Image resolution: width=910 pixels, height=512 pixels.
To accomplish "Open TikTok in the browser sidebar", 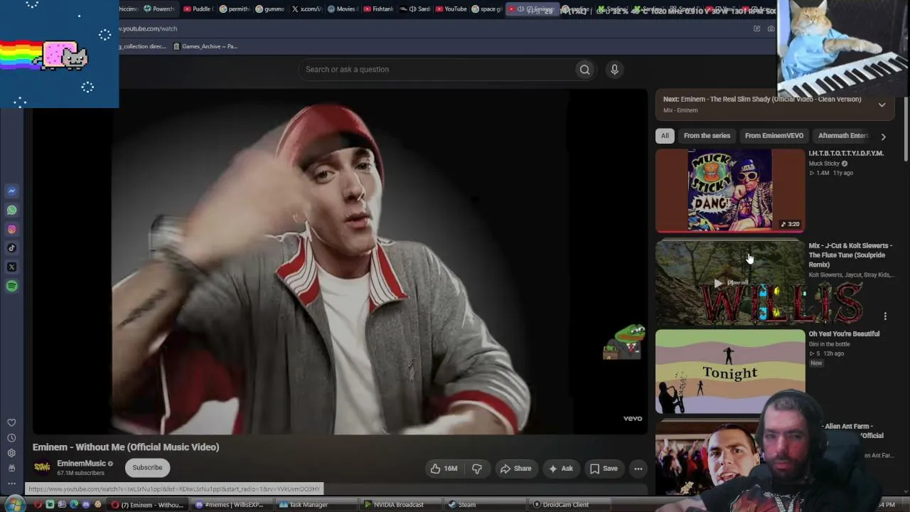I will (x=11, y=248).
